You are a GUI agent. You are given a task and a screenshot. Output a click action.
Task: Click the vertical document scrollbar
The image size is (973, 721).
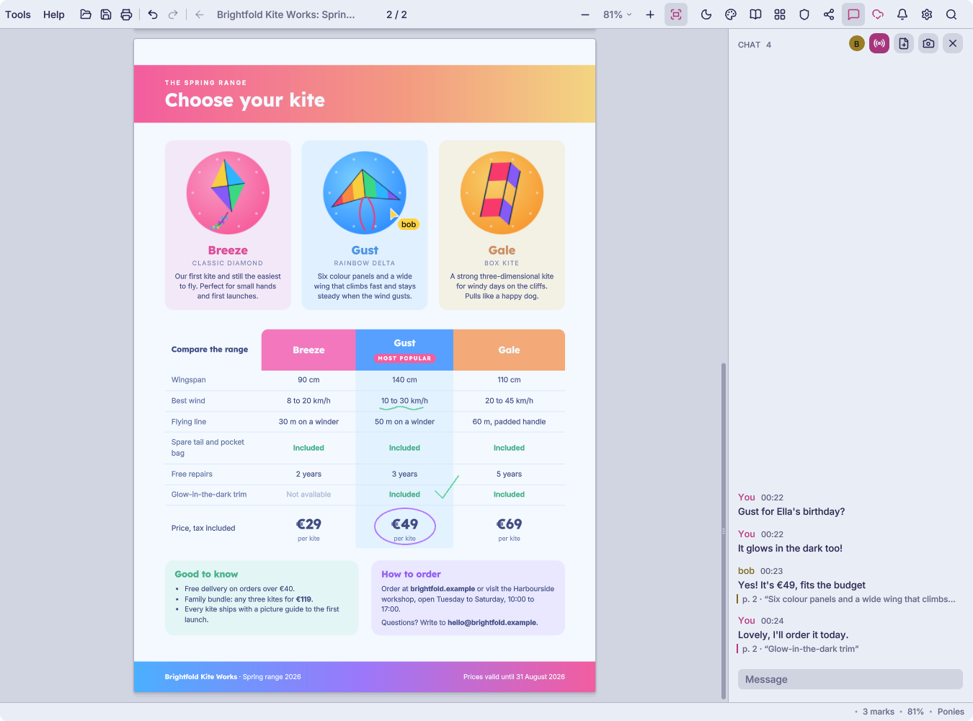(723, 531)
